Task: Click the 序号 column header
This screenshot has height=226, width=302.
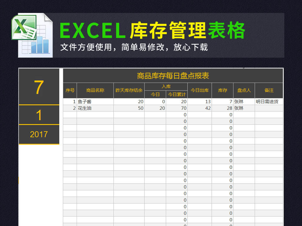Action: click(x=70, y=90)
